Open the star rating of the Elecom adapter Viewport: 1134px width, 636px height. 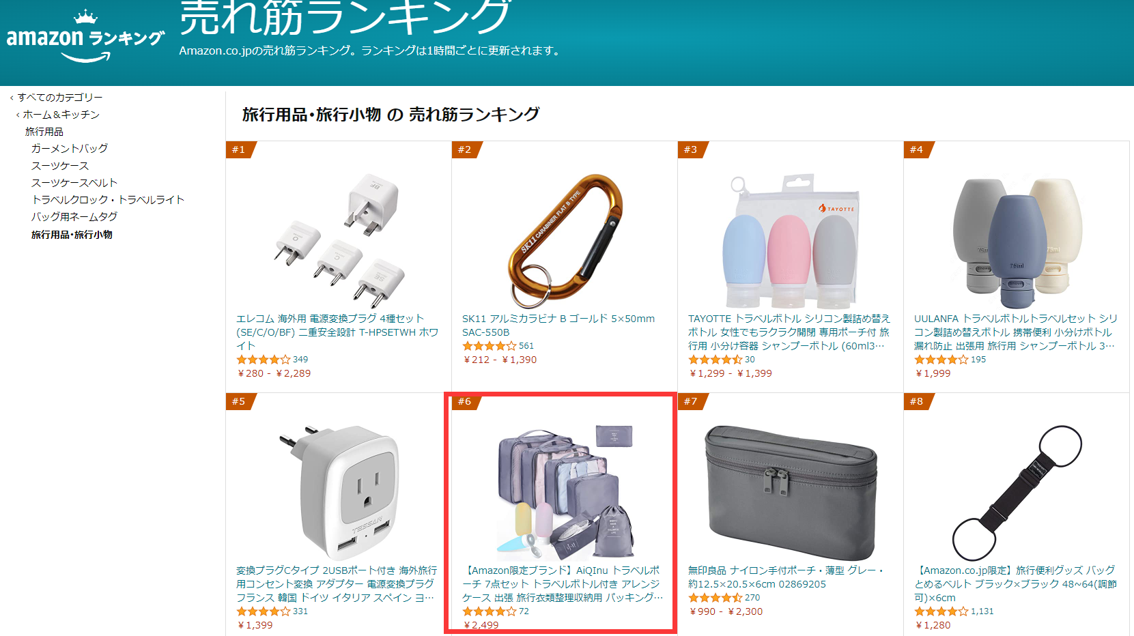(x=264, y=360)
